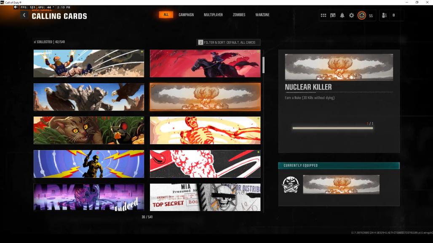Click the muted speaker icon

click(x=16, y=8)
